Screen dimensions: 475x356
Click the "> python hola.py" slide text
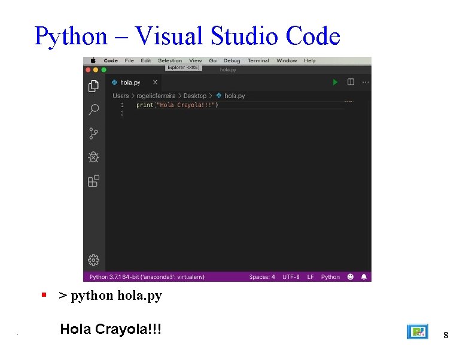click(x=111, y=296)
